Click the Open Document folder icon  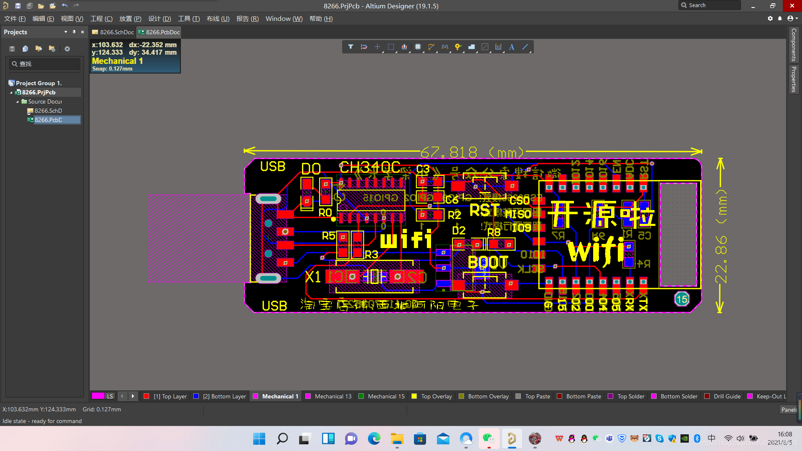tap(41, 6)
